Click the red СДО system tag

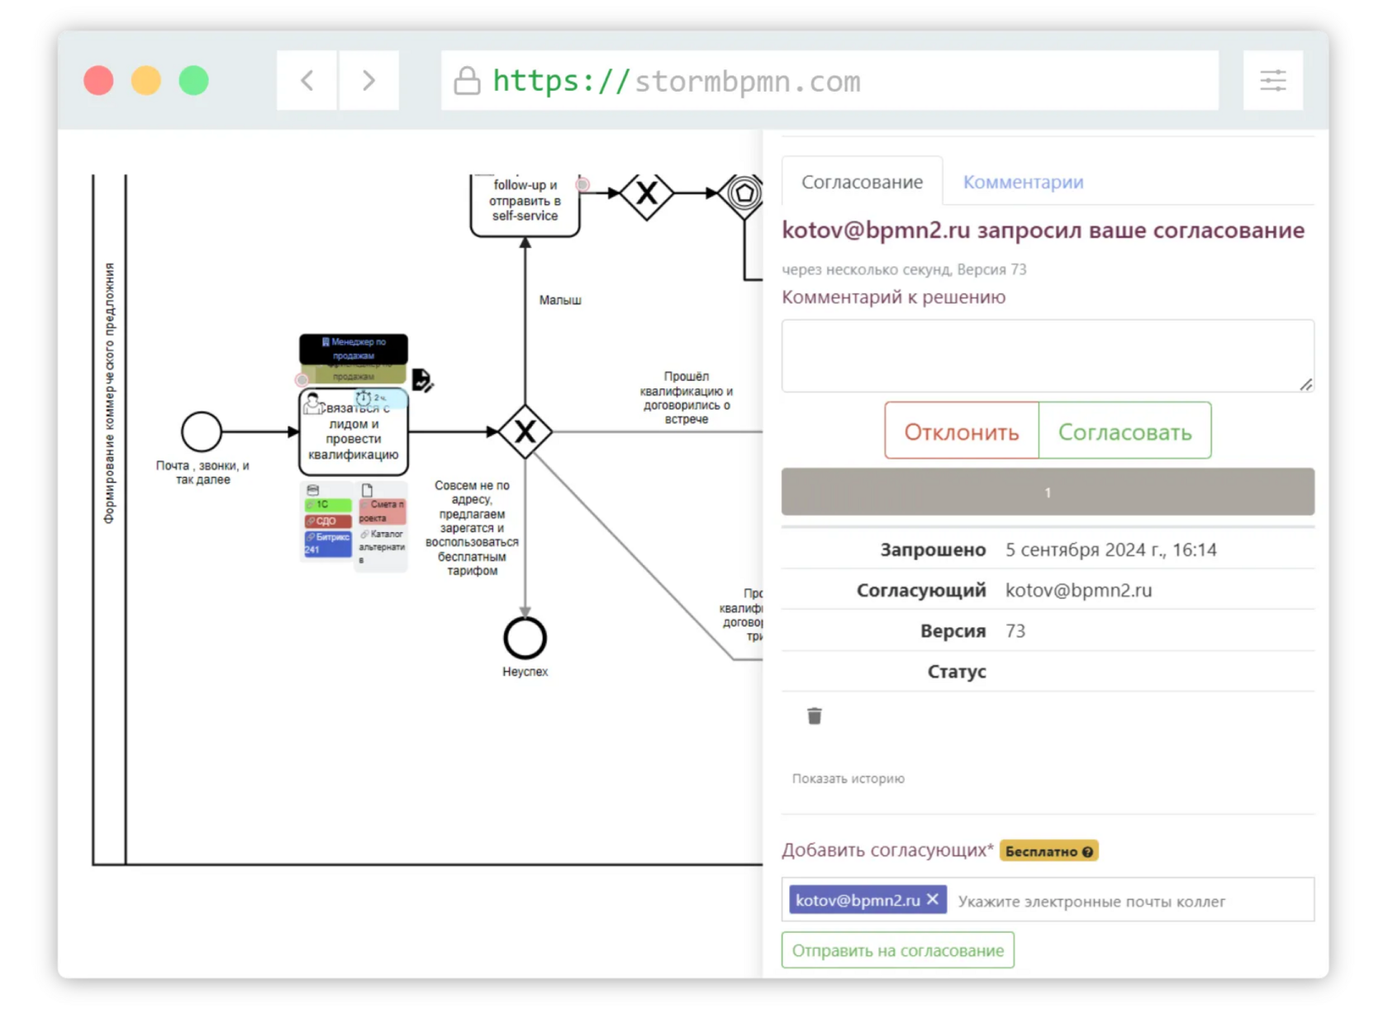click(328, 521)
